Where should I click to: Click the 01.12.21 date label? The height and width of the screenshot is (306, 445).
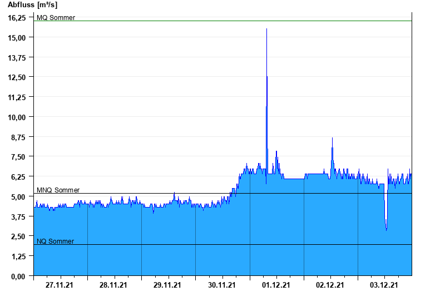[x=276, y=285]
